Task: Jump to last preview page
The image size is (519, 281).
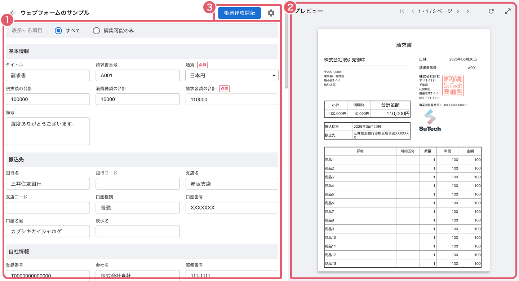Action: 469,11
